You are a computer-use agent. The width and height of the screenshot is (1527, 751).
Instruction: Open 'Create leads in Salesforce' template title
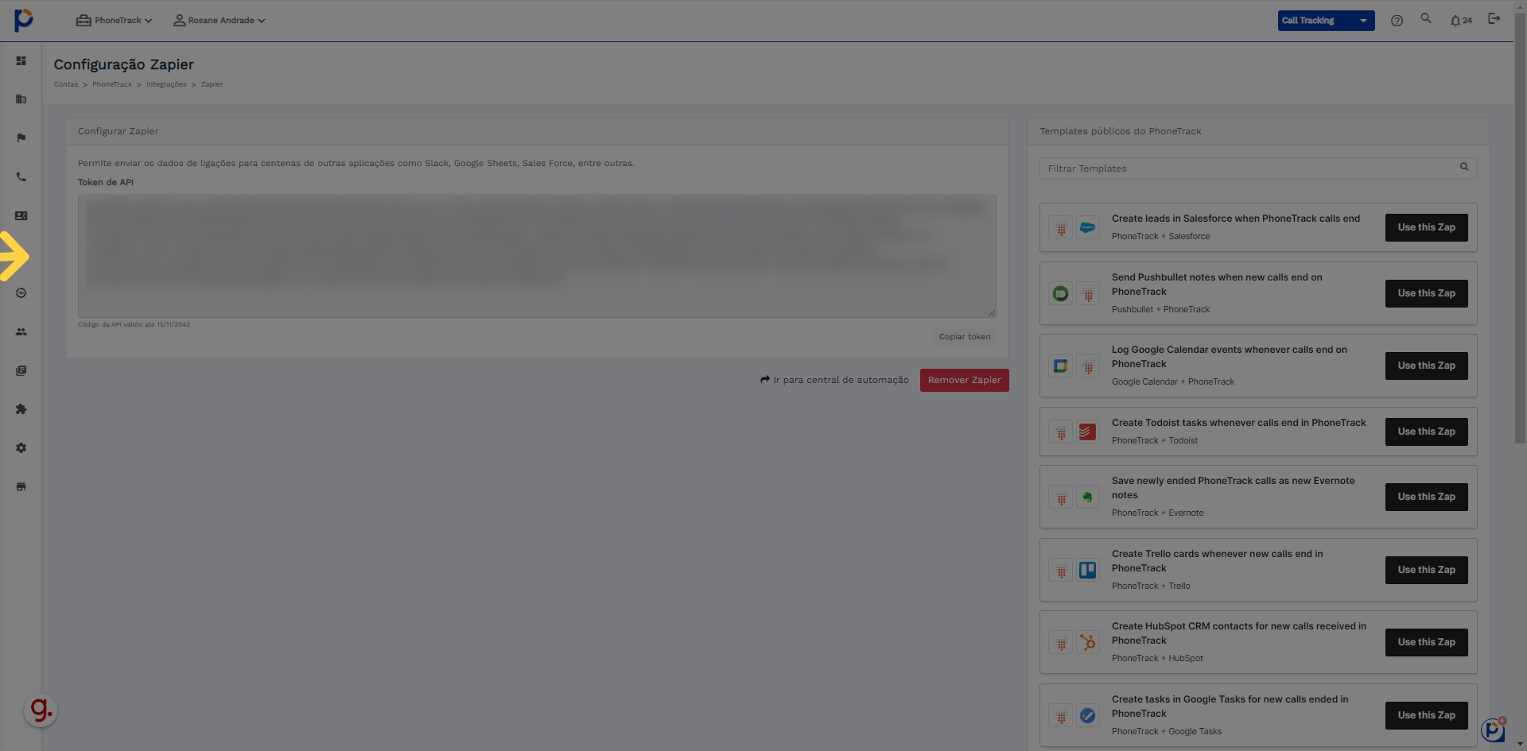pyautogui.click(x=1235, y=219)
